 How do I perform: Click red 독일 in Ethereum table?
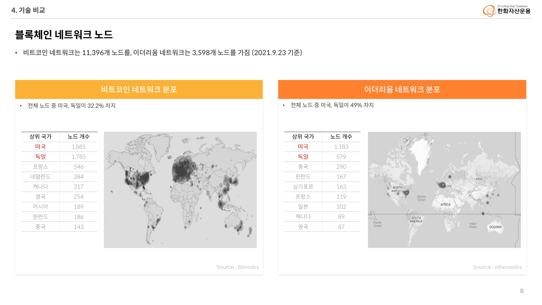click(x=303, y=157)
